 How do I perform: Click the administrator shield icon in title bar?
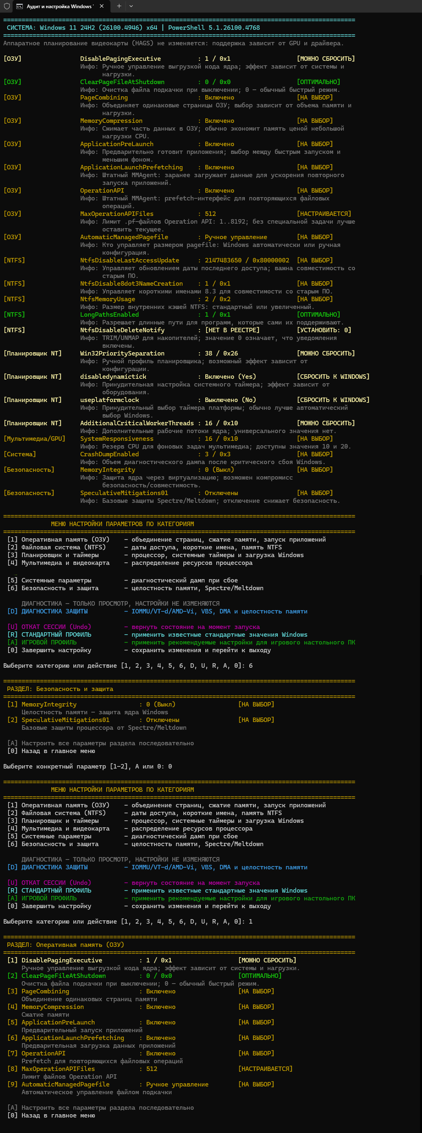coord(7,6)
